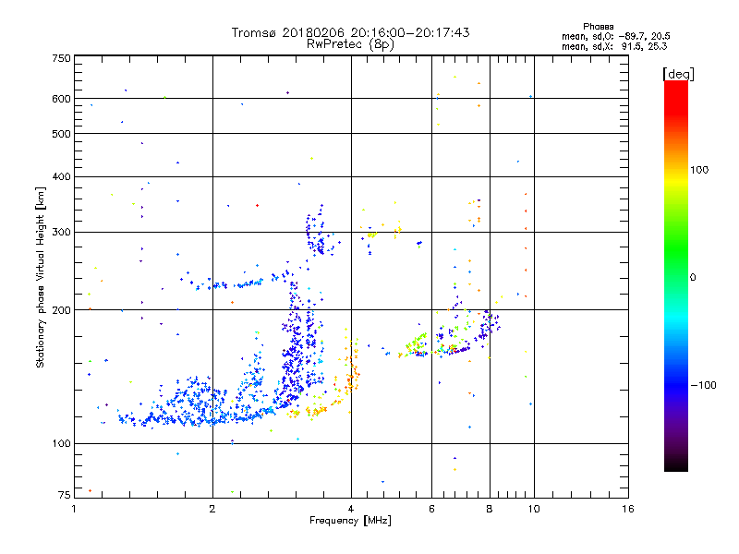Select the RwPretec (8p) subtitle
739x554 pixels.
click(x=350, y=44)
